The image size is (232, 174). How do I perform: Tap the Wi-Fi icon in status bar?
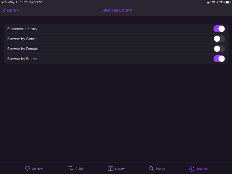point(213,2)
